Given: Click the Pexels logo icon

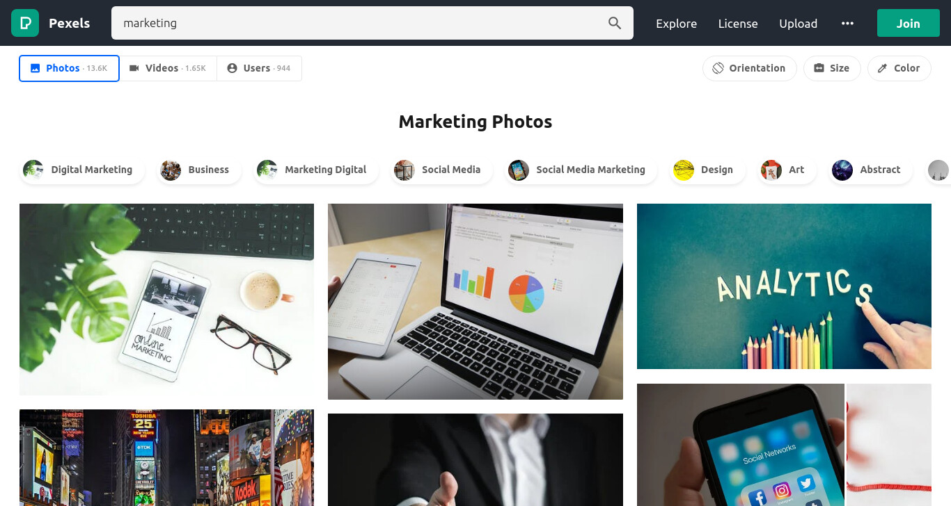Looking at the screenshot, I should [25, 23].
